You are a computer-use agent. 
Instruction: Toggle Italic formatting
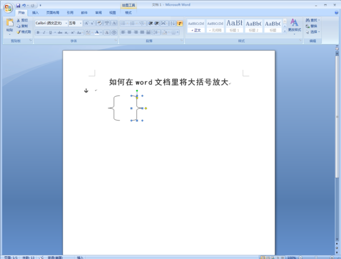[44, 32]
